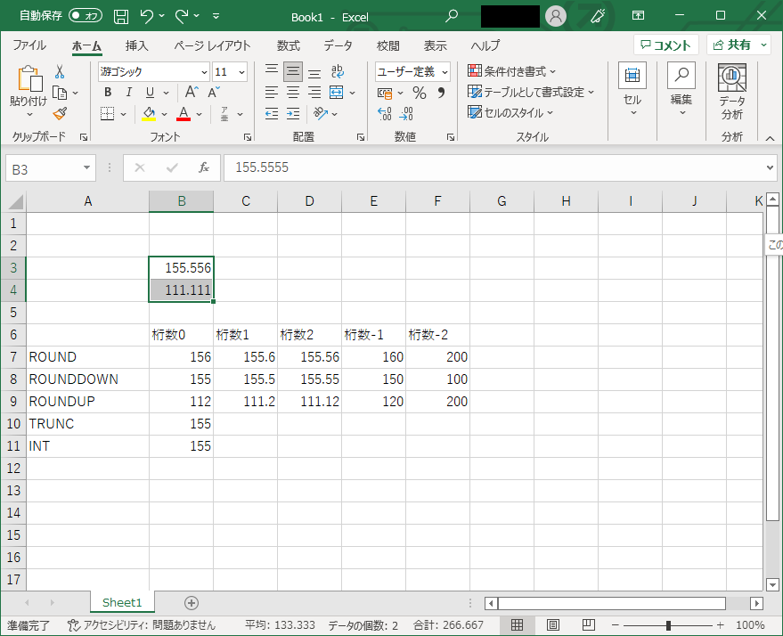Add a new sheet with plus button

click(192, 603)
